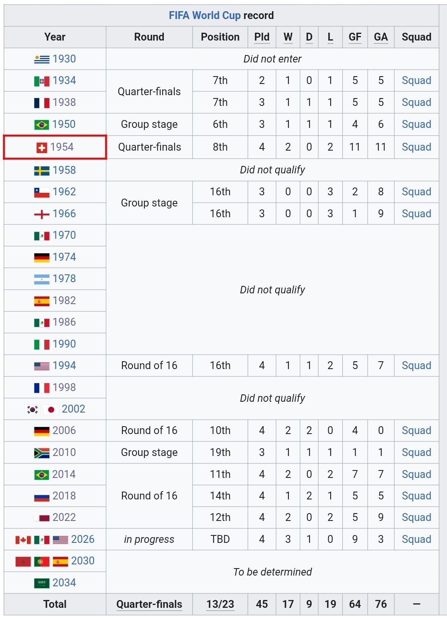
Task: Click the England flag beside 1966
Action: point(42,214)
